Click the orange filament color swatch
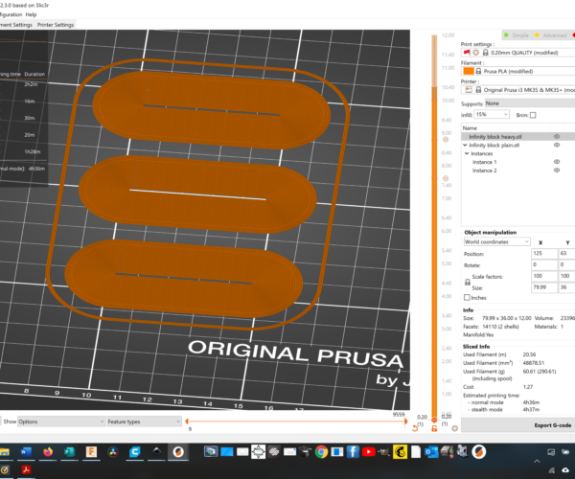 [x=468, y=71]
